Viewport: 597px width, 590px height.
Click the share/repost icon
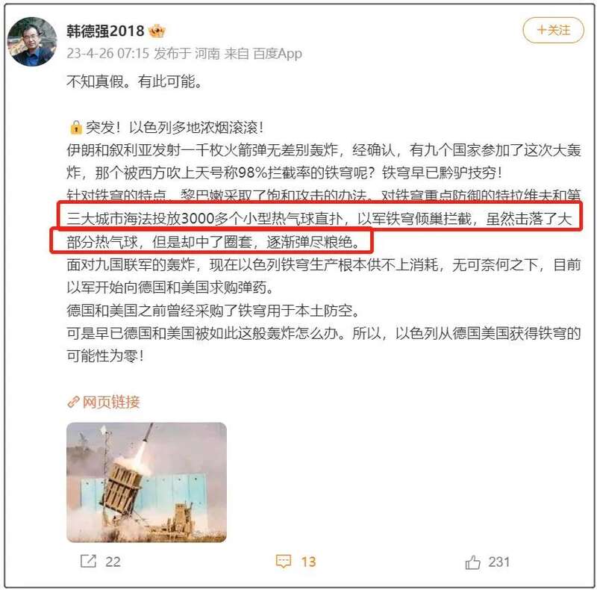click(88, 561)
